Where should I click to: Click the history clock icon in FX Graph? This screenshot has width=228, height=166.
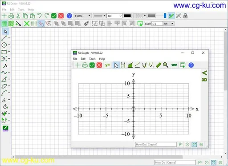point(187,144)
